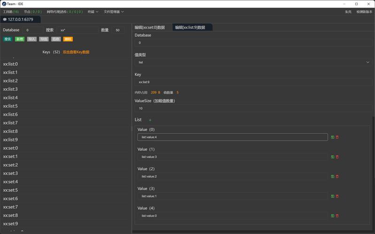
Task: Expand the 终端 dropdown menu
Action: click(93, 12)
